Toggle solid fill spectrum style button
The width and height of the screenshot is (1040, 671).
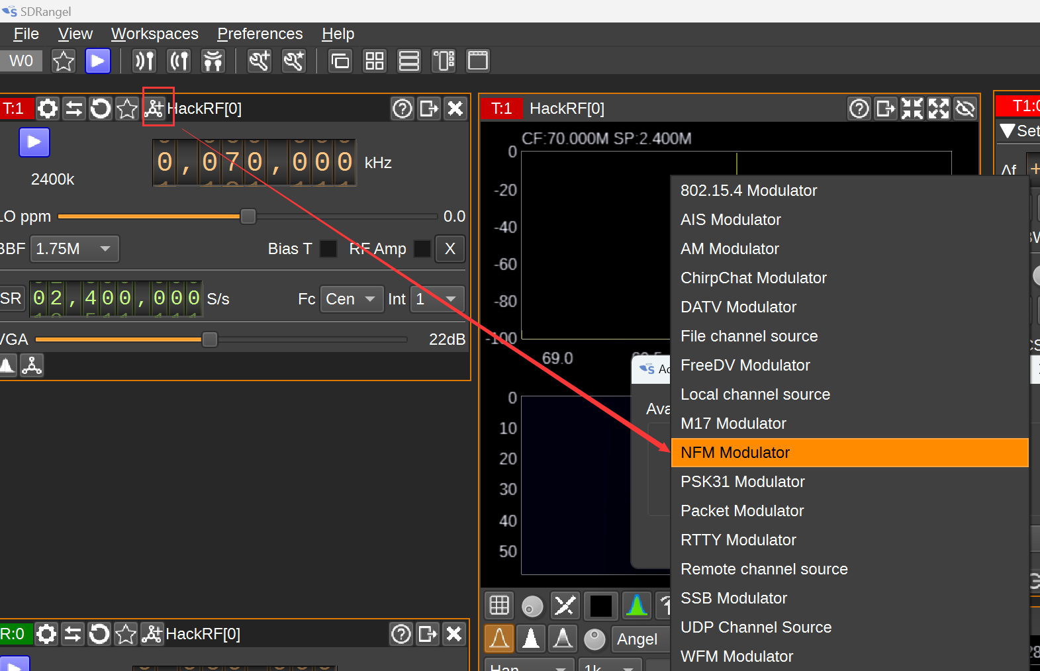(531, 639)
